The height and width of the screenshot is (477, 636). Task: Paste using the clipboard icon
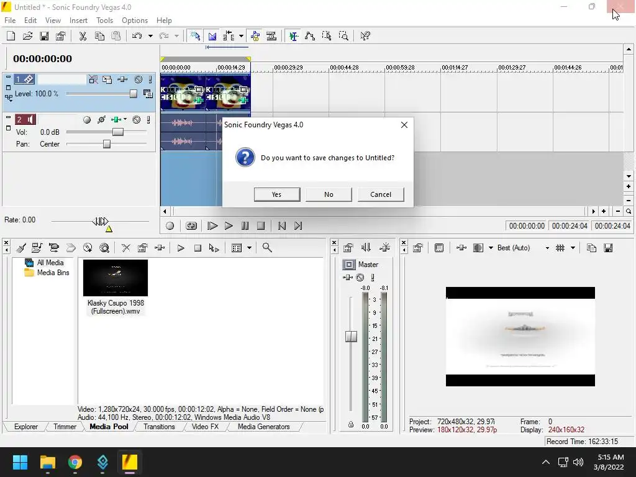(x=116, y=36)
